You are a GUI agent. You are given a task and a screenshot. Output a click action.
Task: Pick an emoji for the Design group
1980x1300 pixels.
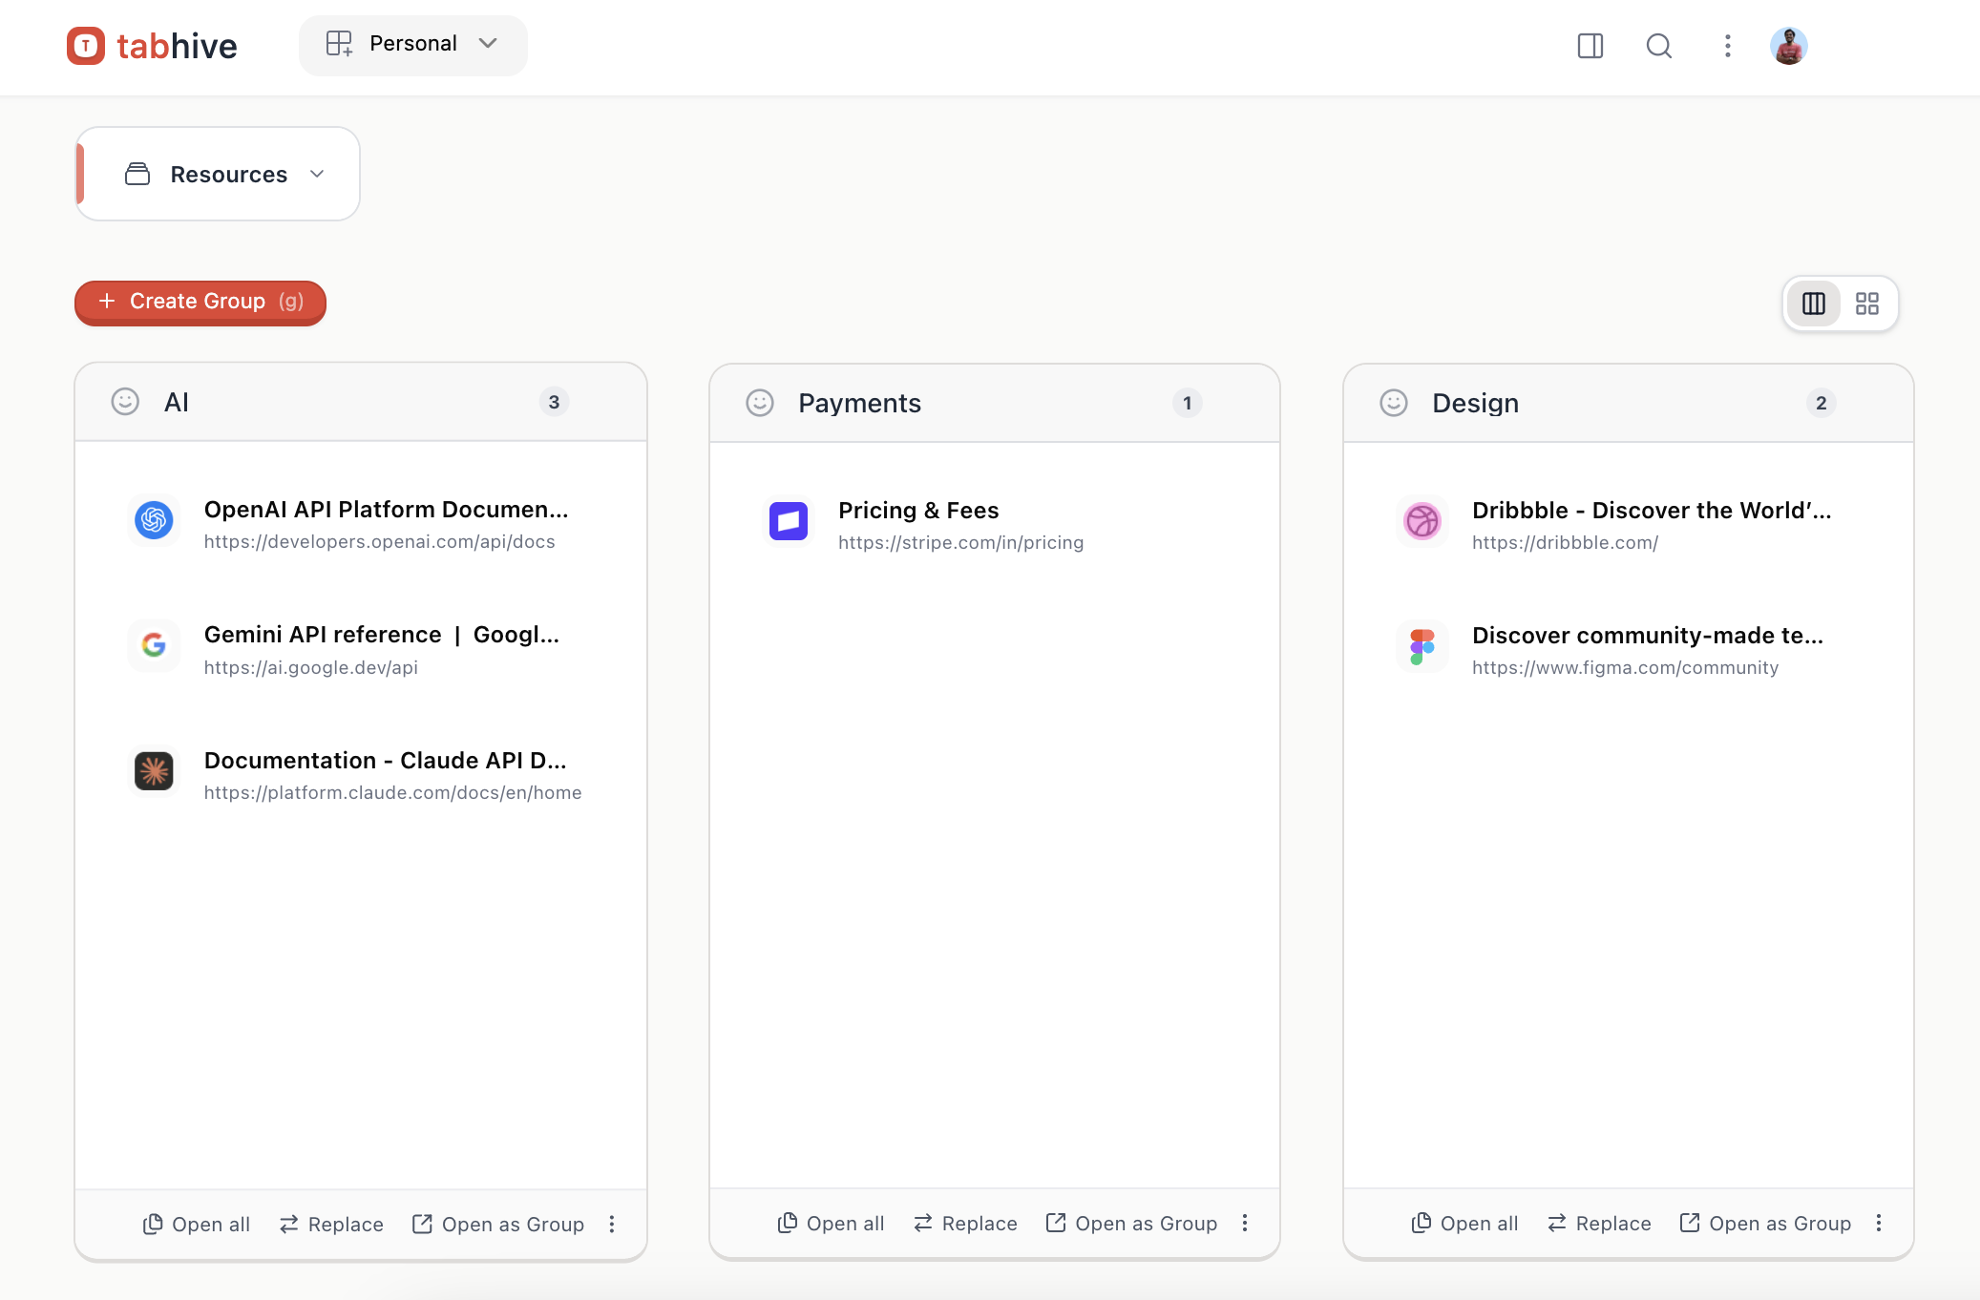tap(1394, 403)
